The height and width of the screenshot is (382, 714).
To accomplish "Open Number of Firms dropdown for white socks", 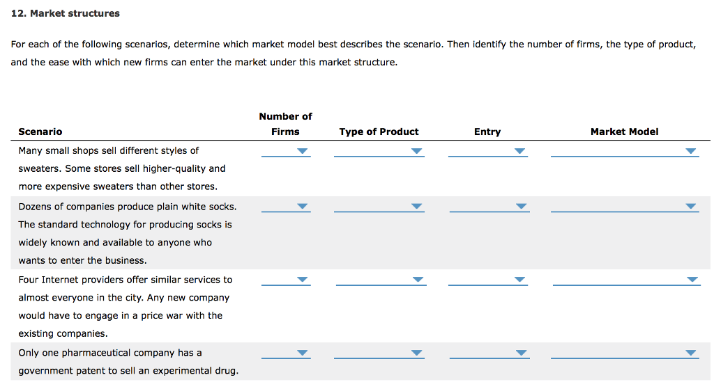I will [x=286, y=207].
